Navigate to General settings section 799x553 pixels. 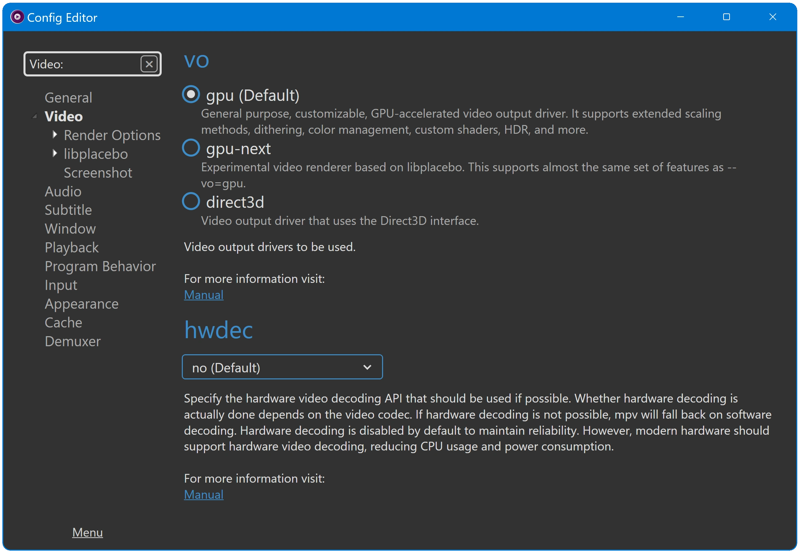[68, 98]
